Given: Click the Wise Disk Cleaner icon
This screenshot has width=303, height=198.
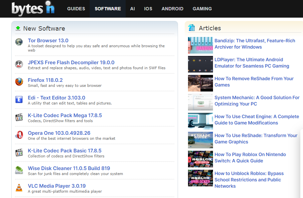Looking at the screenshot, I should pyautogui.click(x=19, y=170).
